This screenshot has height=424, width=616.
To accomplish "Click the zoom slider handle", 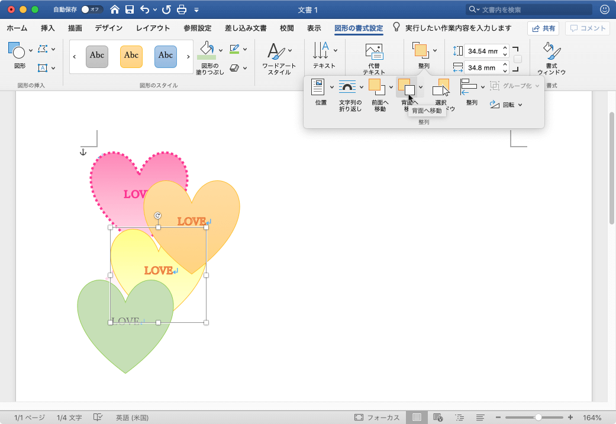I will pos(538,417).
